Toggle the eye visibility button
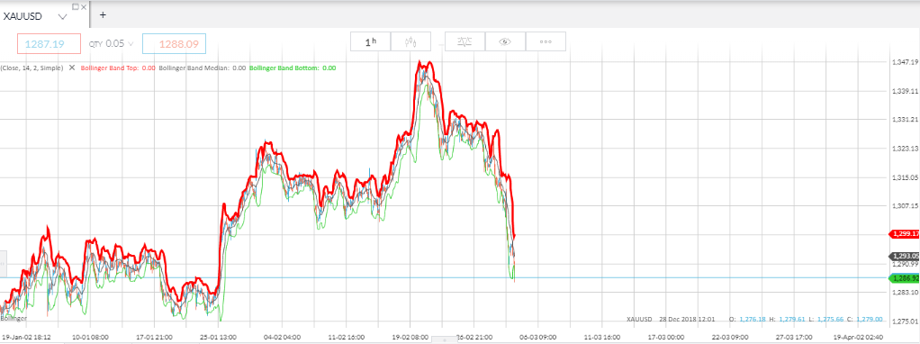Image resolution: width=920 pixels, height=344 pixels. click(x=505, y=41)
